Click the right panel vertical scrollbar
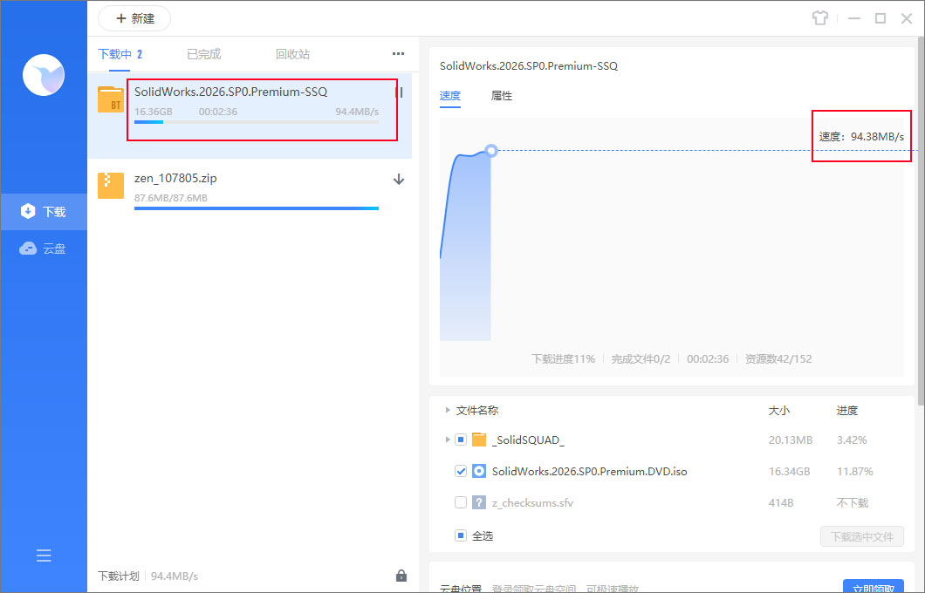 click(x=921, y=221)
